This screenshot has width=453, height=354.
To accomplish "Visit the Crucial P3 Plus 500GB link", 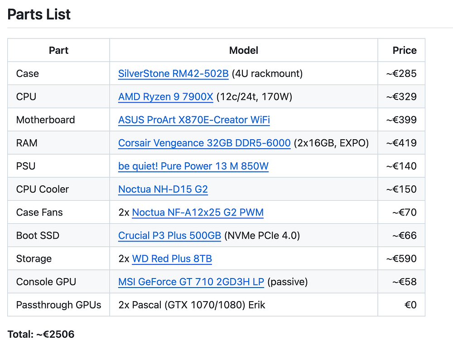I will click(x=169, y=236).
